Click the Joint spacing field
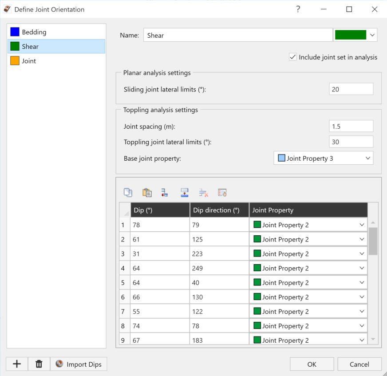 pos(351,126)
